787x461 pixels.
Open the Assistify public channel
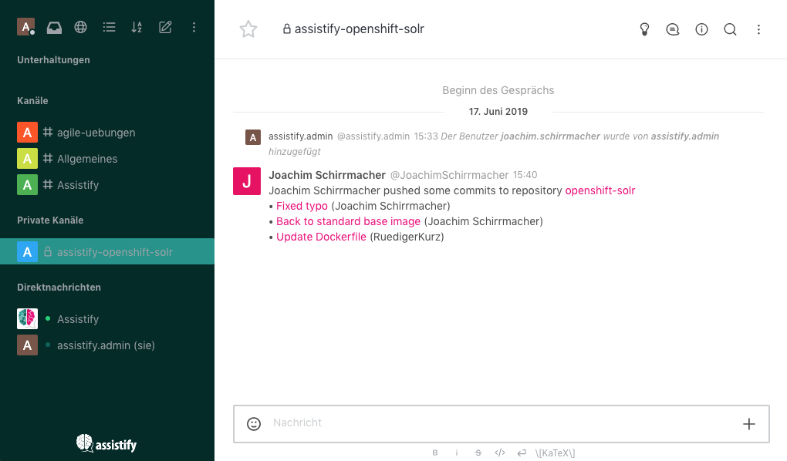click(107, 184)
